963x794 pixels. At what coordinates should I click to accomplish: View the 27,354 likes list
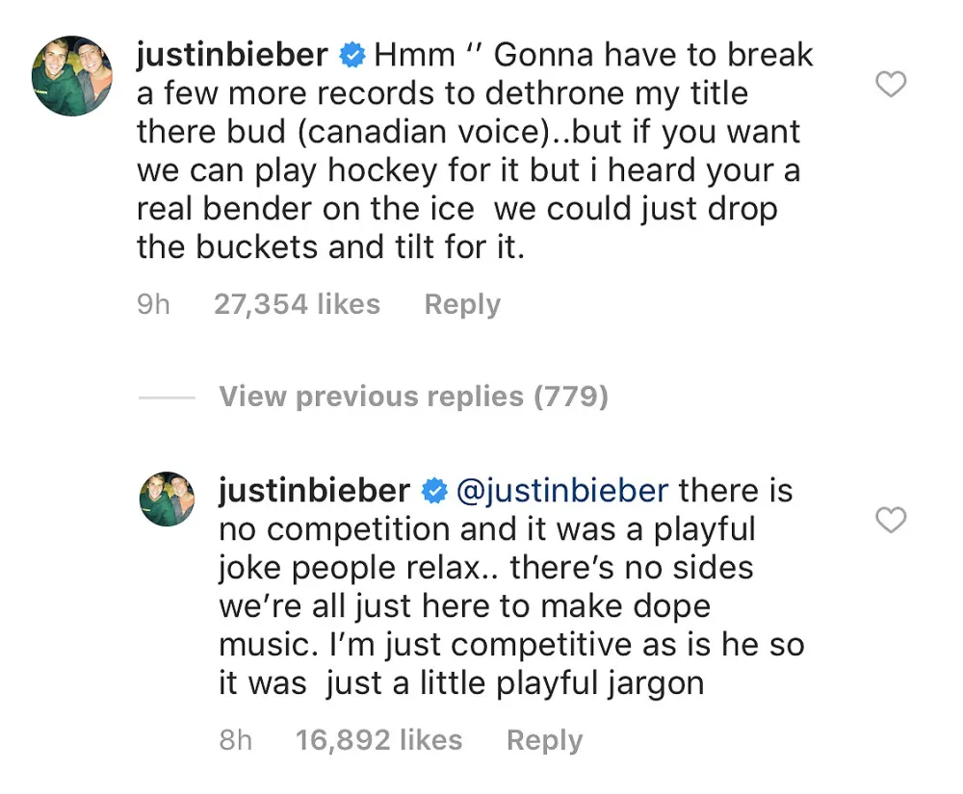point(297,304)
